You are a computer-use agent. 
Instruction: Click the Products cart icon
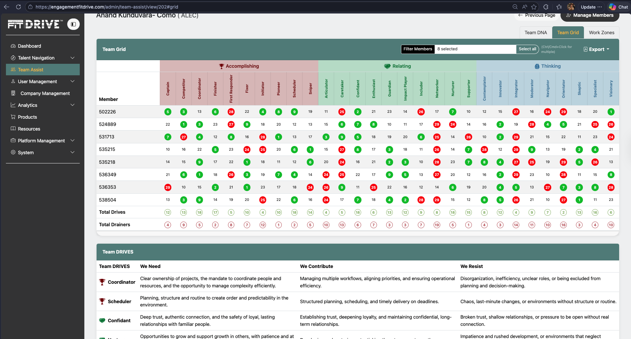pyautogui.click(x=13, y=117)
